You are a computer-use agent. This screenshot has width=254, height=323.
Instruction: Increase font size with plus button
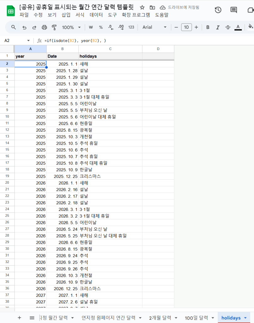(x=196, y=27)
